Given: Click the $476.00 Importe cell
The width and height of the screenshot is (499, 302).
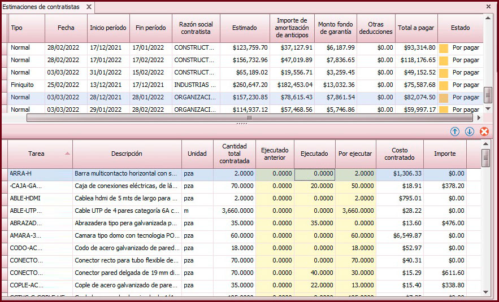Looking at the screenshot, I should click(445, 224).
